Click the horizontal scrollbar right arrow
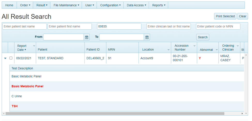This screenshot has height=121, width=252. pos(242,114)
